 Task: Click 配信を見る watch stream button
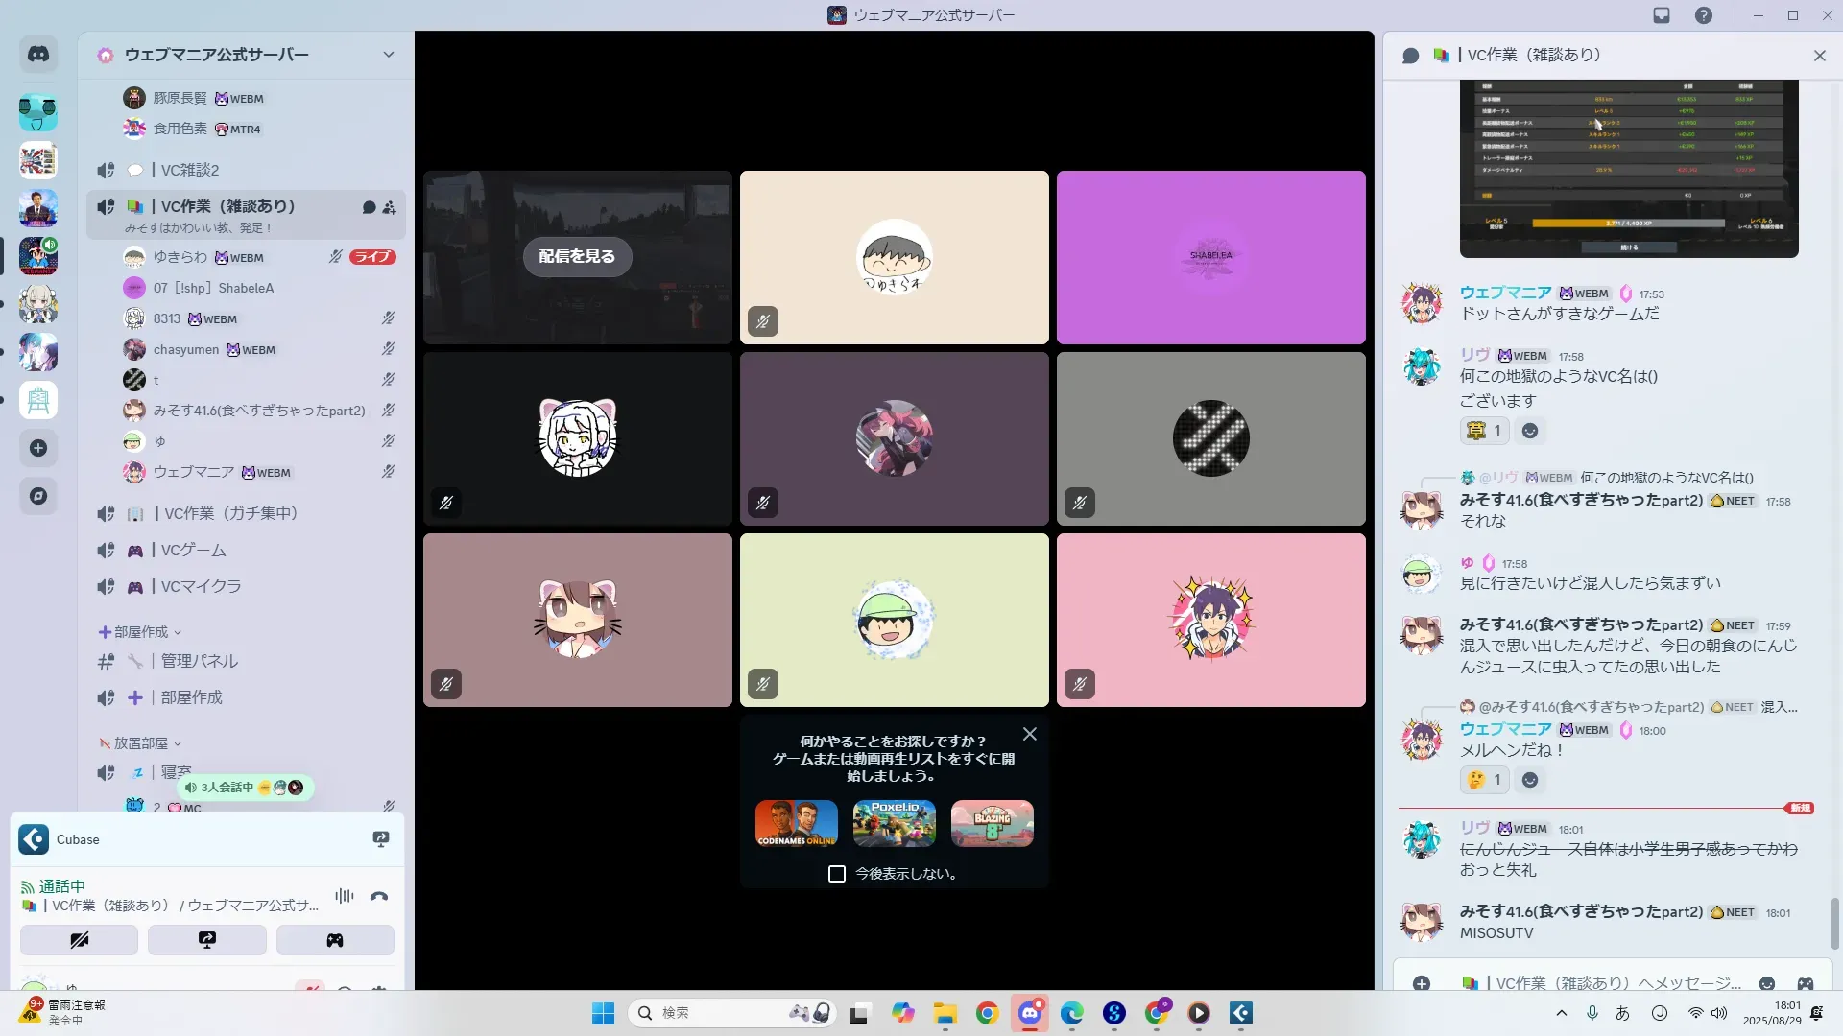577,257
